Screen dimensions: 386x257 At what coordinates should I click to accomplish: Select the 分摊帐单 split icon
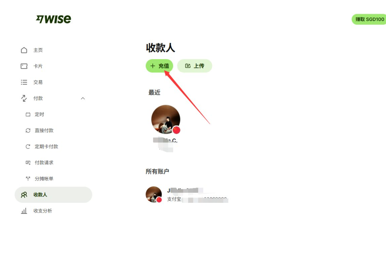click(x=28, y=178)
